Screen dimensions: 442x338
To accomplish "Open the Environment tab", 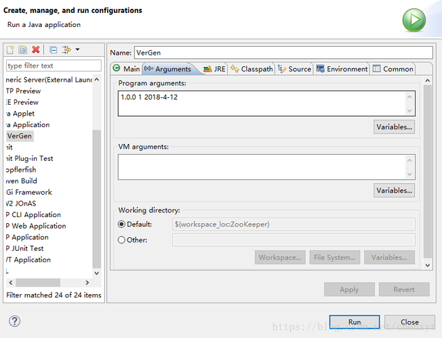I will click(x=342, y=69).
